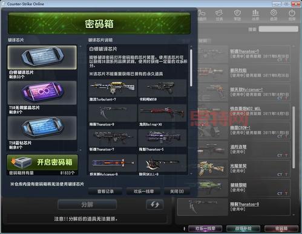Viewport: 302px width, 234px height.
Task: Click the 御天敌Vulcanus-1 inventory item name
Action: point(246,90)
